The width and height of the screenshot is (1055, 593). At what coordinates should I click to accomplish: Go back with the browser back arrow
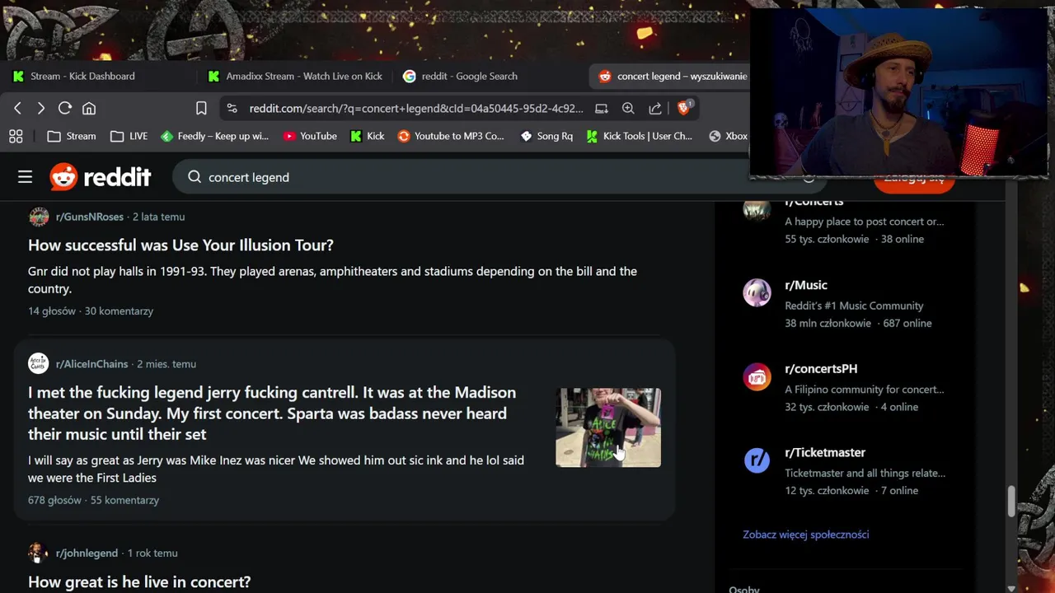[17, 108]
